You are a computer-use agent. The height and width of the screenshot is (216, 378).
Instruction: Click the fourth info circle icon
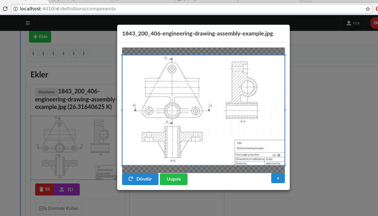[63, 53]
